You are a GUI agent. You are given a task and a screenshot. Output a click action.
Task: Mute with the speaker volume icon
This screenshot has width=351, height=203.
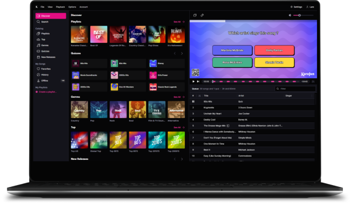click(290, 15)
